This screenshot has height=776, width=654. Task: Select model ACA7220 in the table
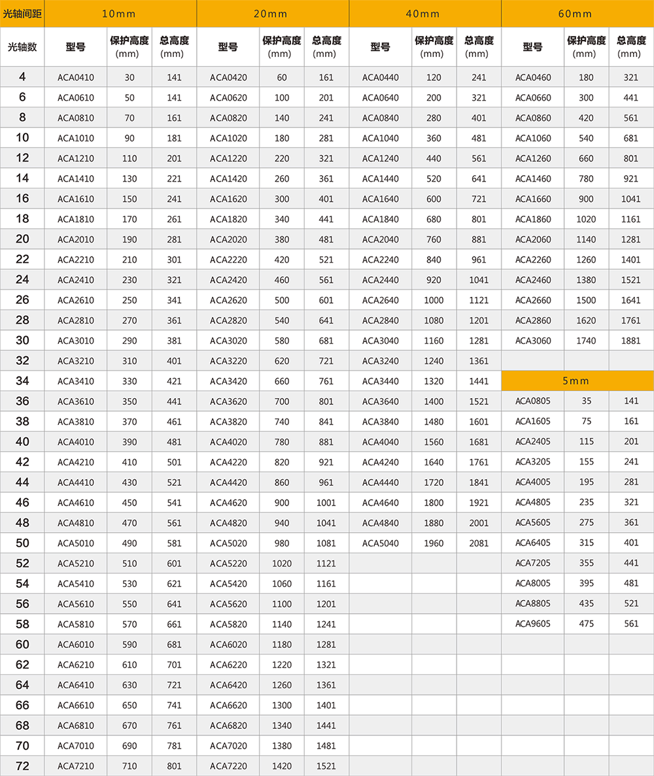tap(228, 766)
